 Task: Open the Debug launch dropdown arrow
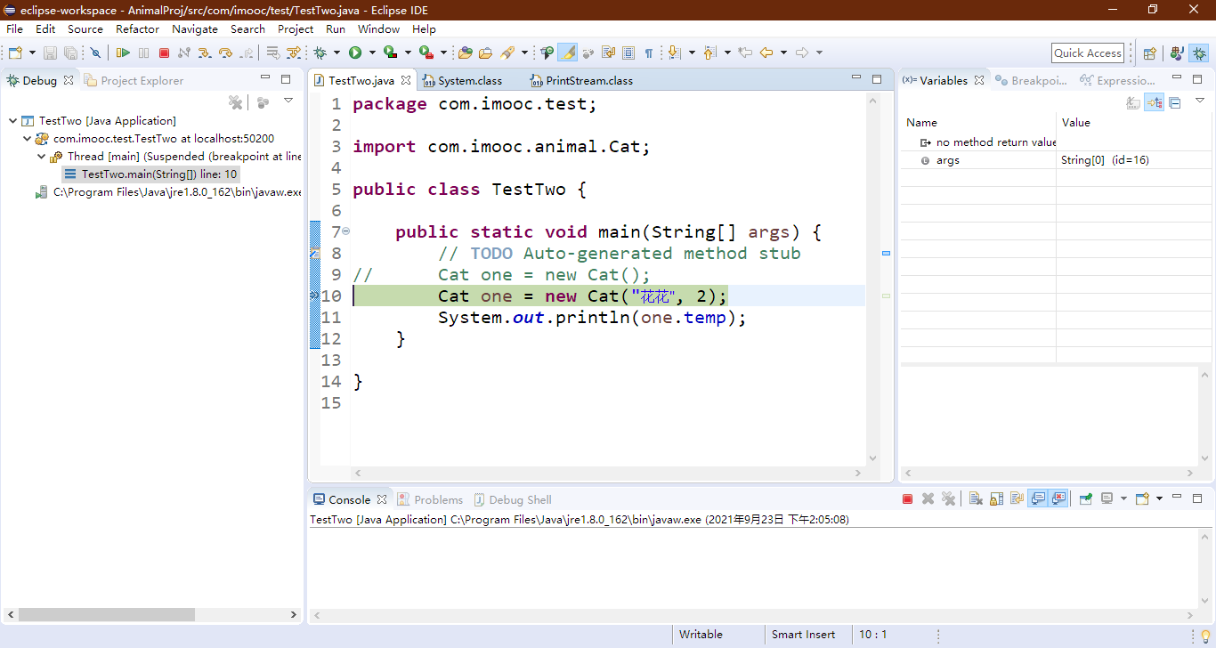(x=336, y=53)
